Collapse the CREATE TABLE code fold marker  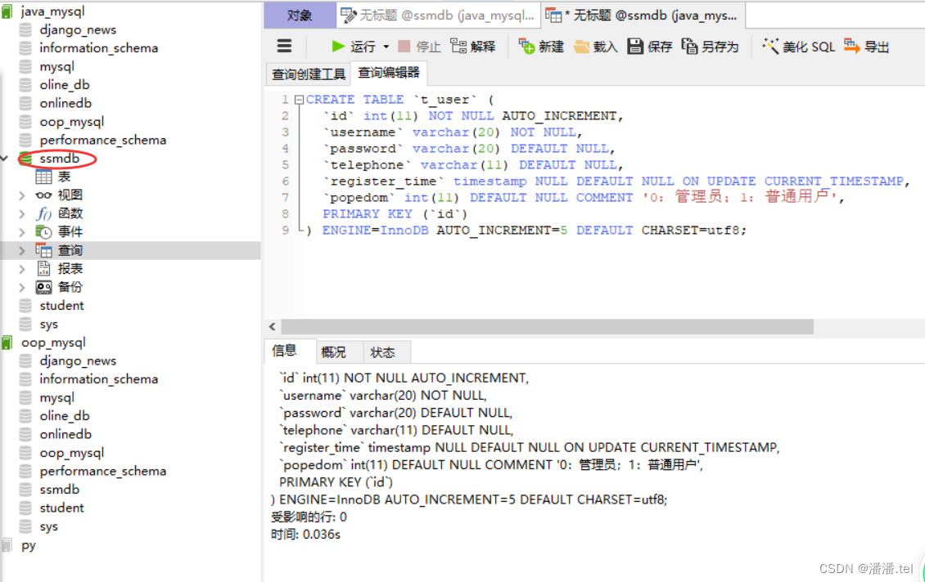click(299, 100)
